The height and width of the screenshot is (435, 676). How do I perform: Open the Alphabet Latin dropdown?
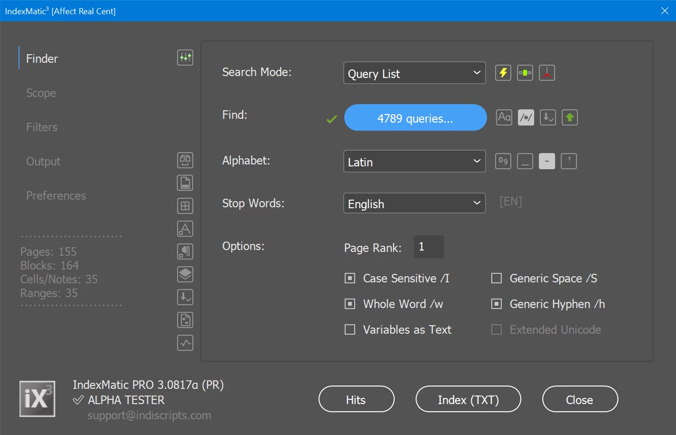click(x=415, y=161)
